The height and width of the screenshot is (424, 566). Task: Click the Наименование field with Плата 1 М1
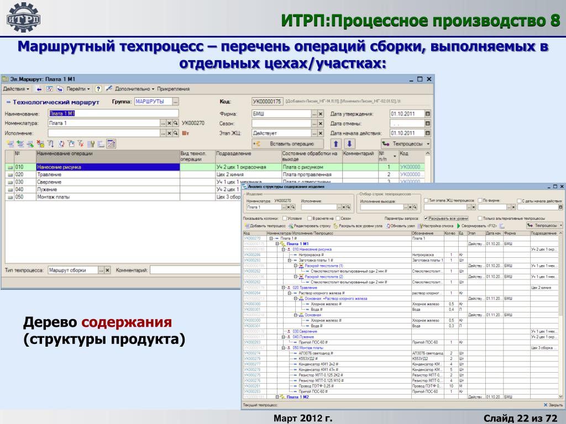pos(113,113)
